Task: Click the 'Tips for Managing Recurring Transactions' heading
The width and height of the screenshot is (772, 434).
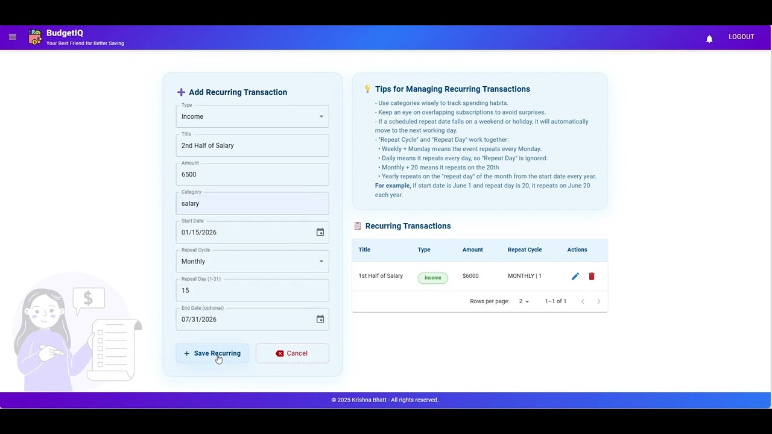Action: 452,89
